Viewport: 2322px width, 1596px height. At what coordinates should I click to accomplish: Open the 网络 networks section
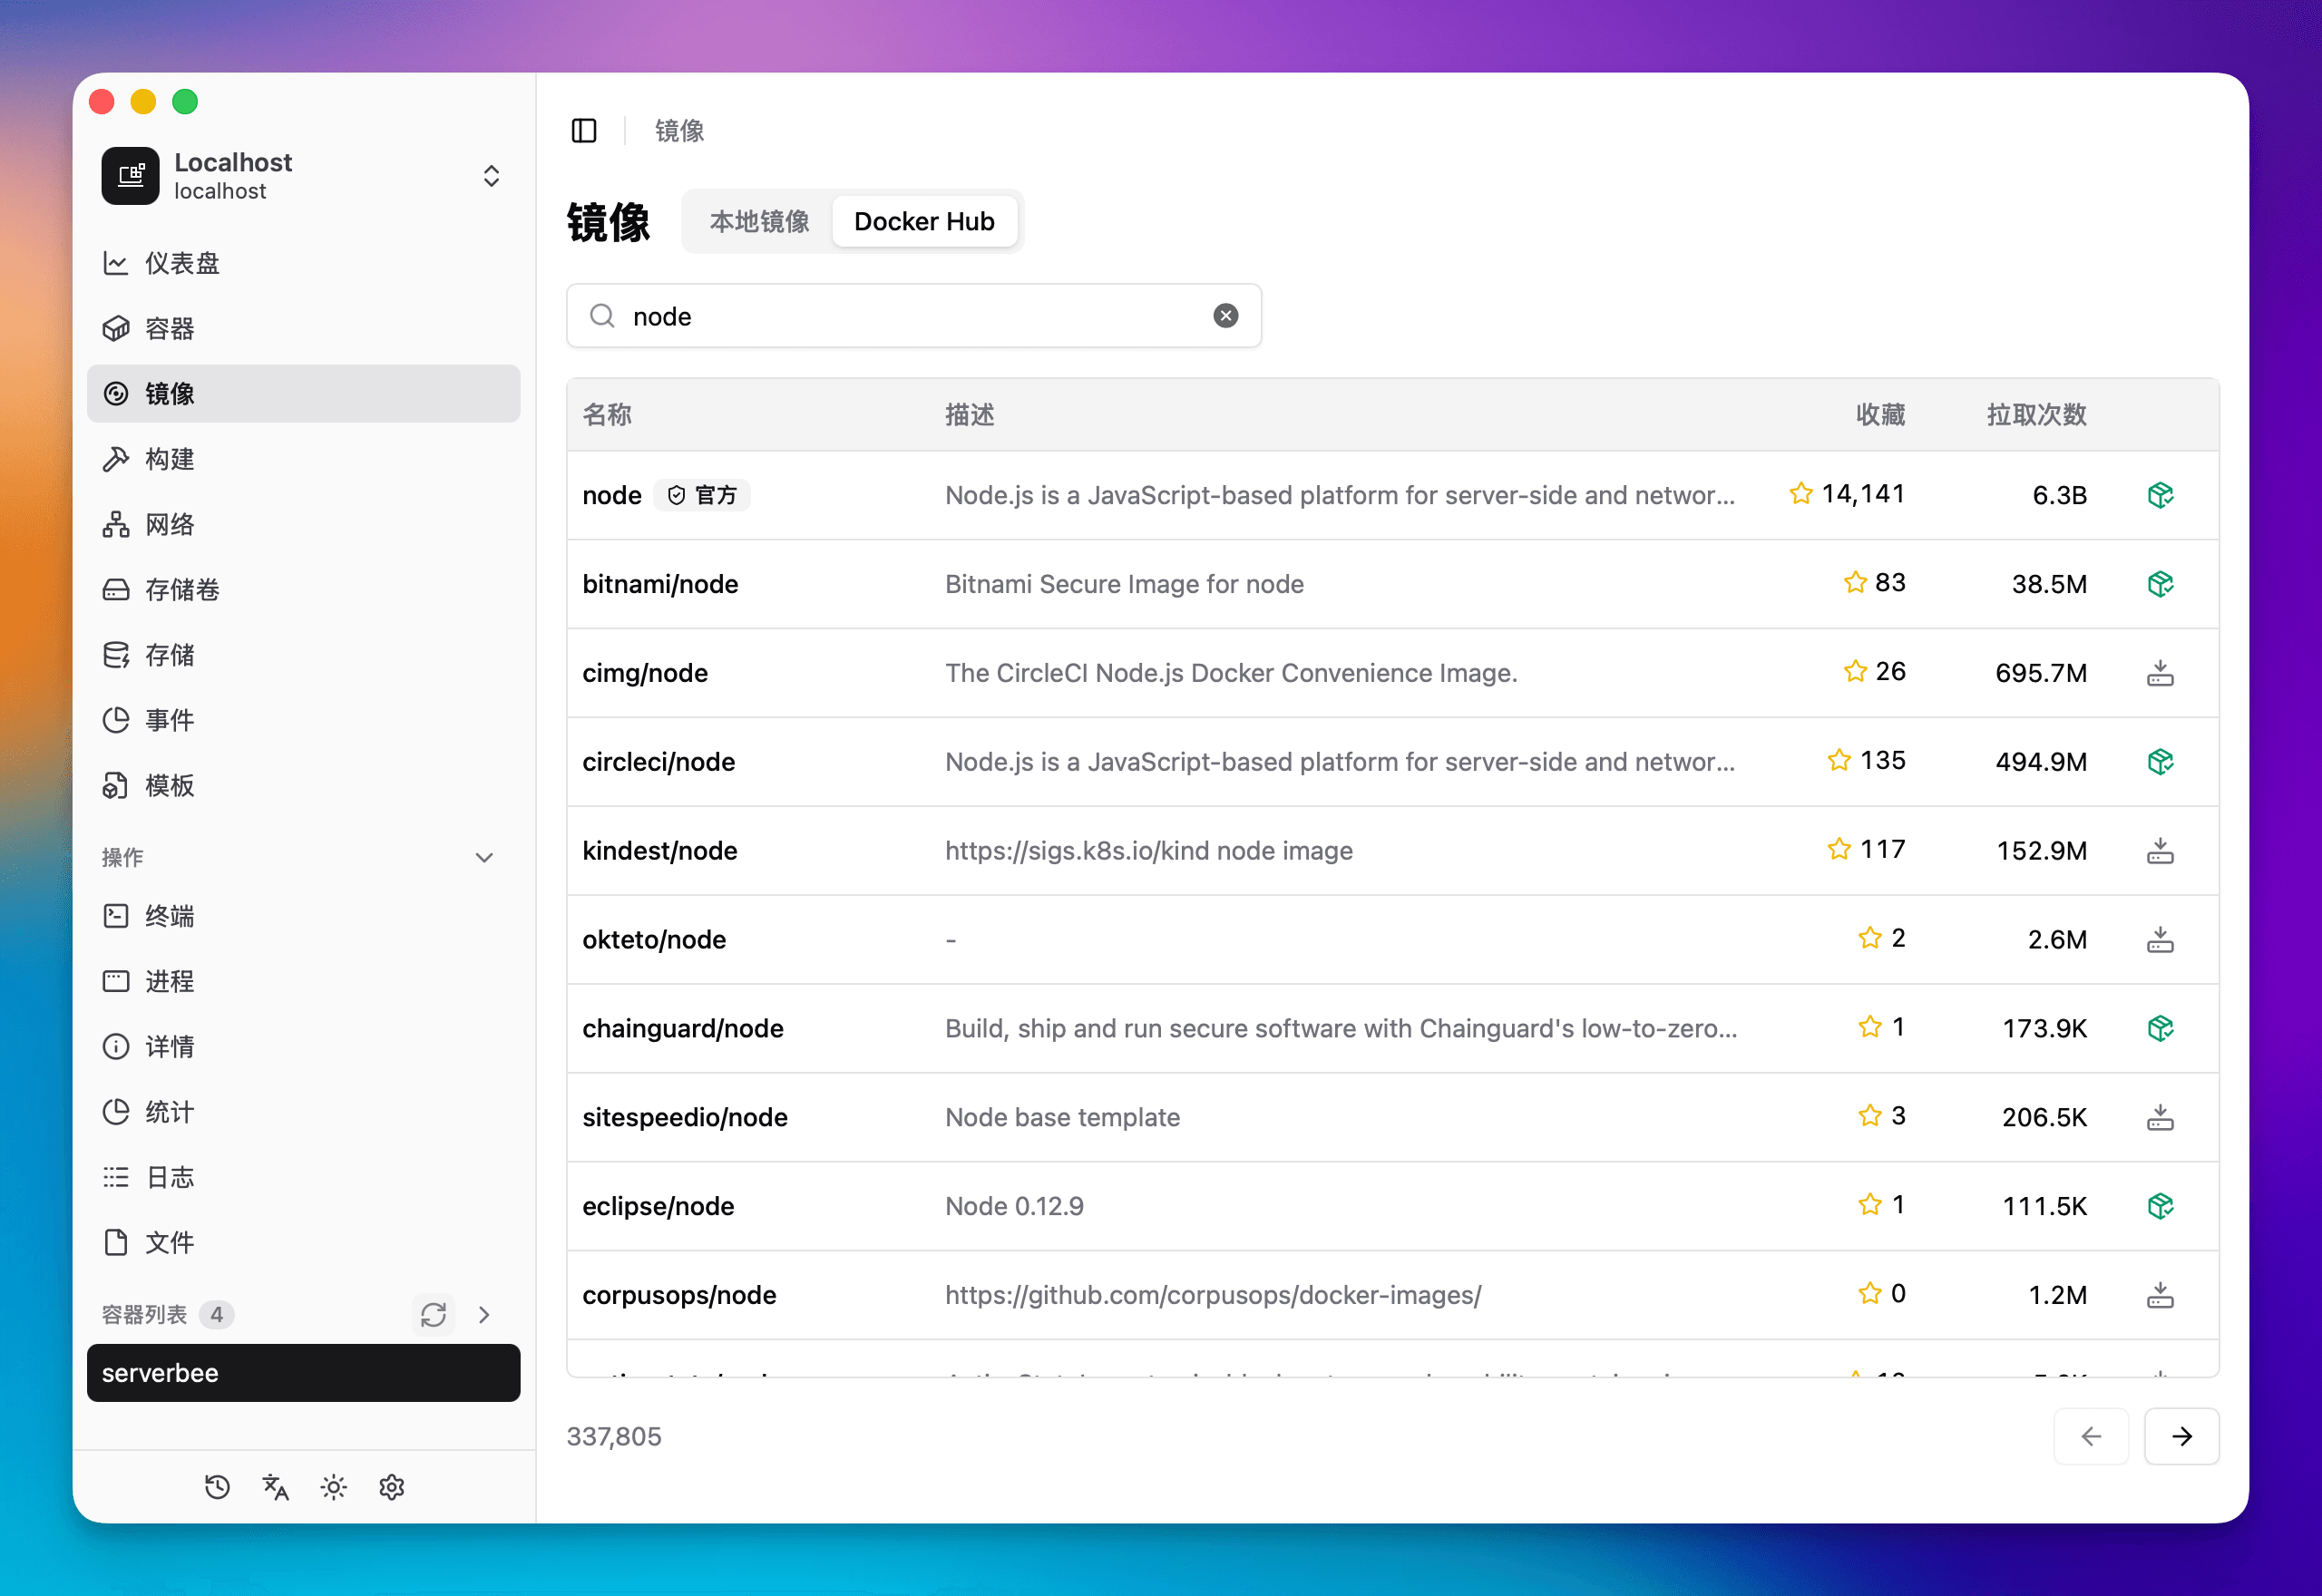tap(168, 523)
